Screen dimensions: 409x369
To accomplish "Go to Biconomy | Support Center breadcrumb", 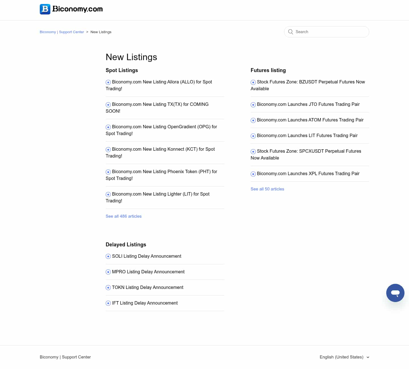I will point(62,32).
